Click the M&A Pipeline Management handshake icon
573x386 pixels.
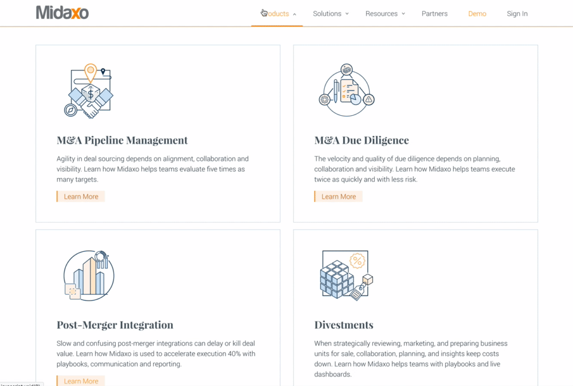tap(88, 92)
